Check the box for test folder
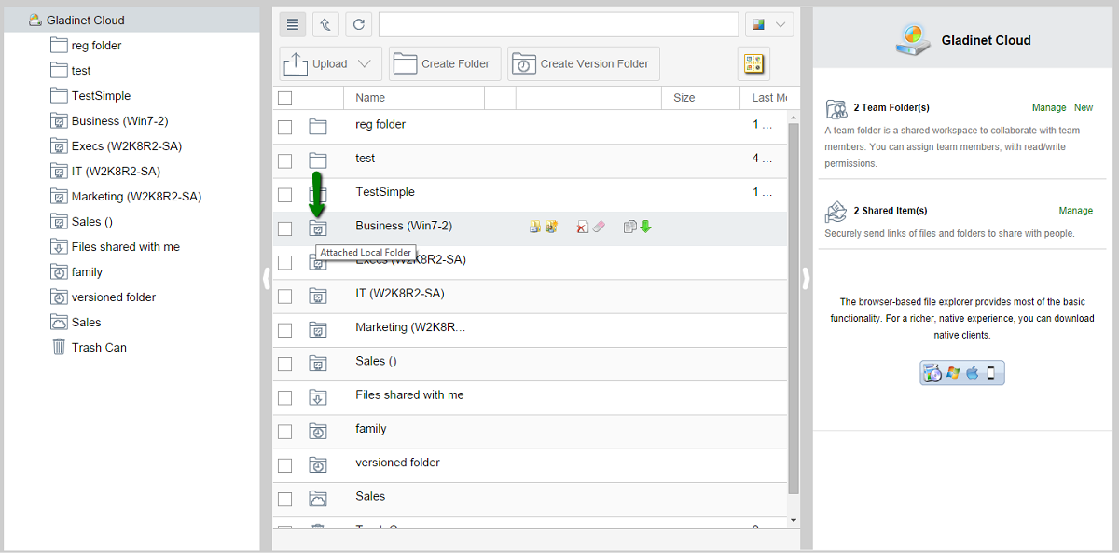This screenshot has height=553, width=1119. (x=285, y=161)
